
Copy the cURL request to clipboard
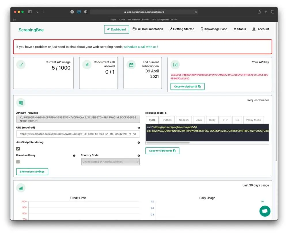(x=162, y=151)
